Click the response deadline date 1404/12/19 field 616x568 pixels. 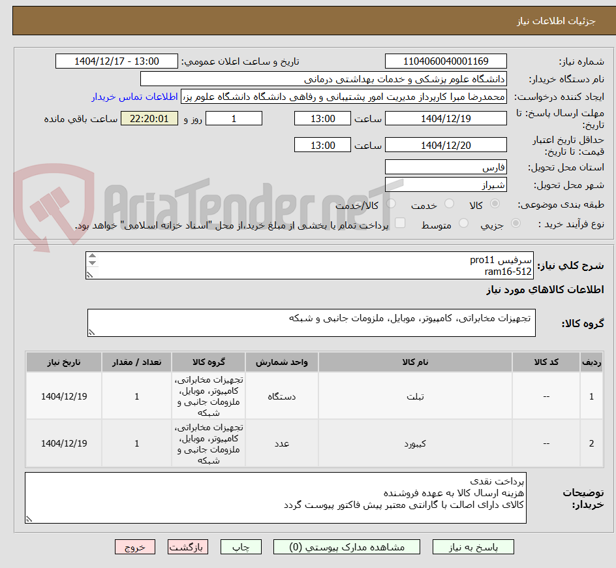pyautogui.click(x=446, y=118)
